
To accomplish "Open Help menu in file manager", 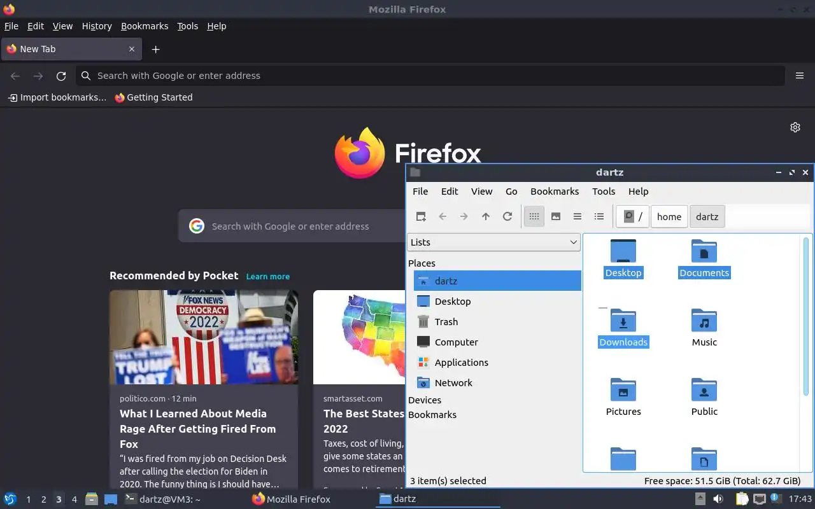I will click(x=638, y=191).
